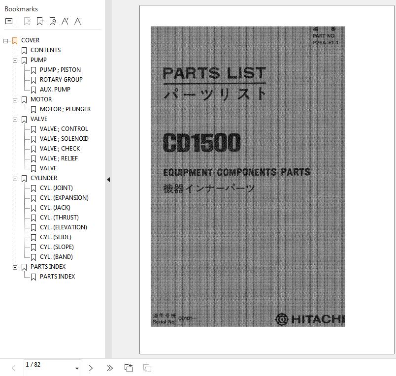Open the VALVE ; SOLENOID bookmark
Image resolution: width=396 pixels, height=376 pixels.
tap(64, 139)
